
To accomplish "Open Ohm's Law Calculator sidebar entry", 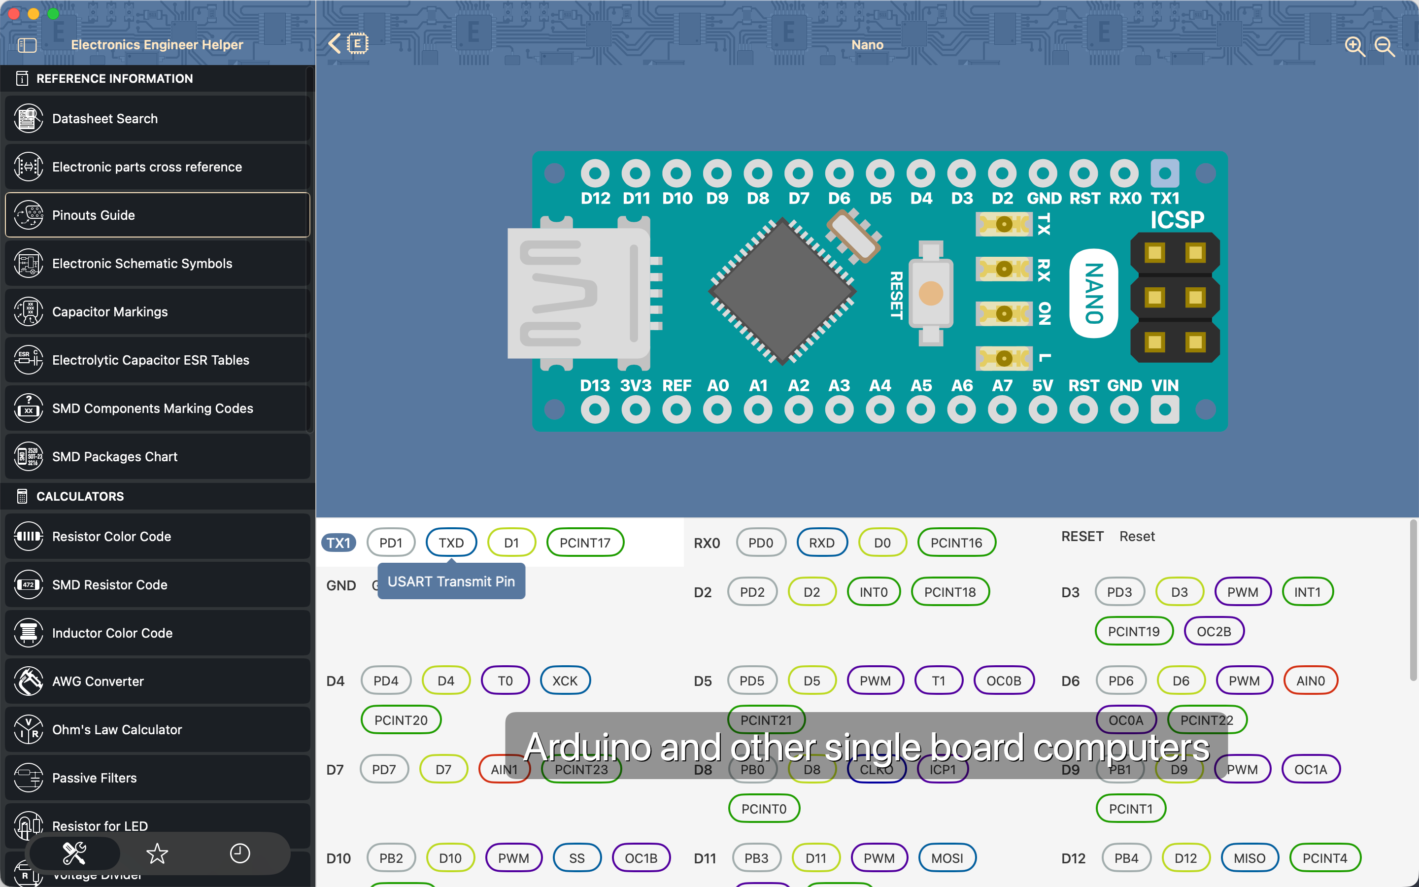I will coord(157,730).
